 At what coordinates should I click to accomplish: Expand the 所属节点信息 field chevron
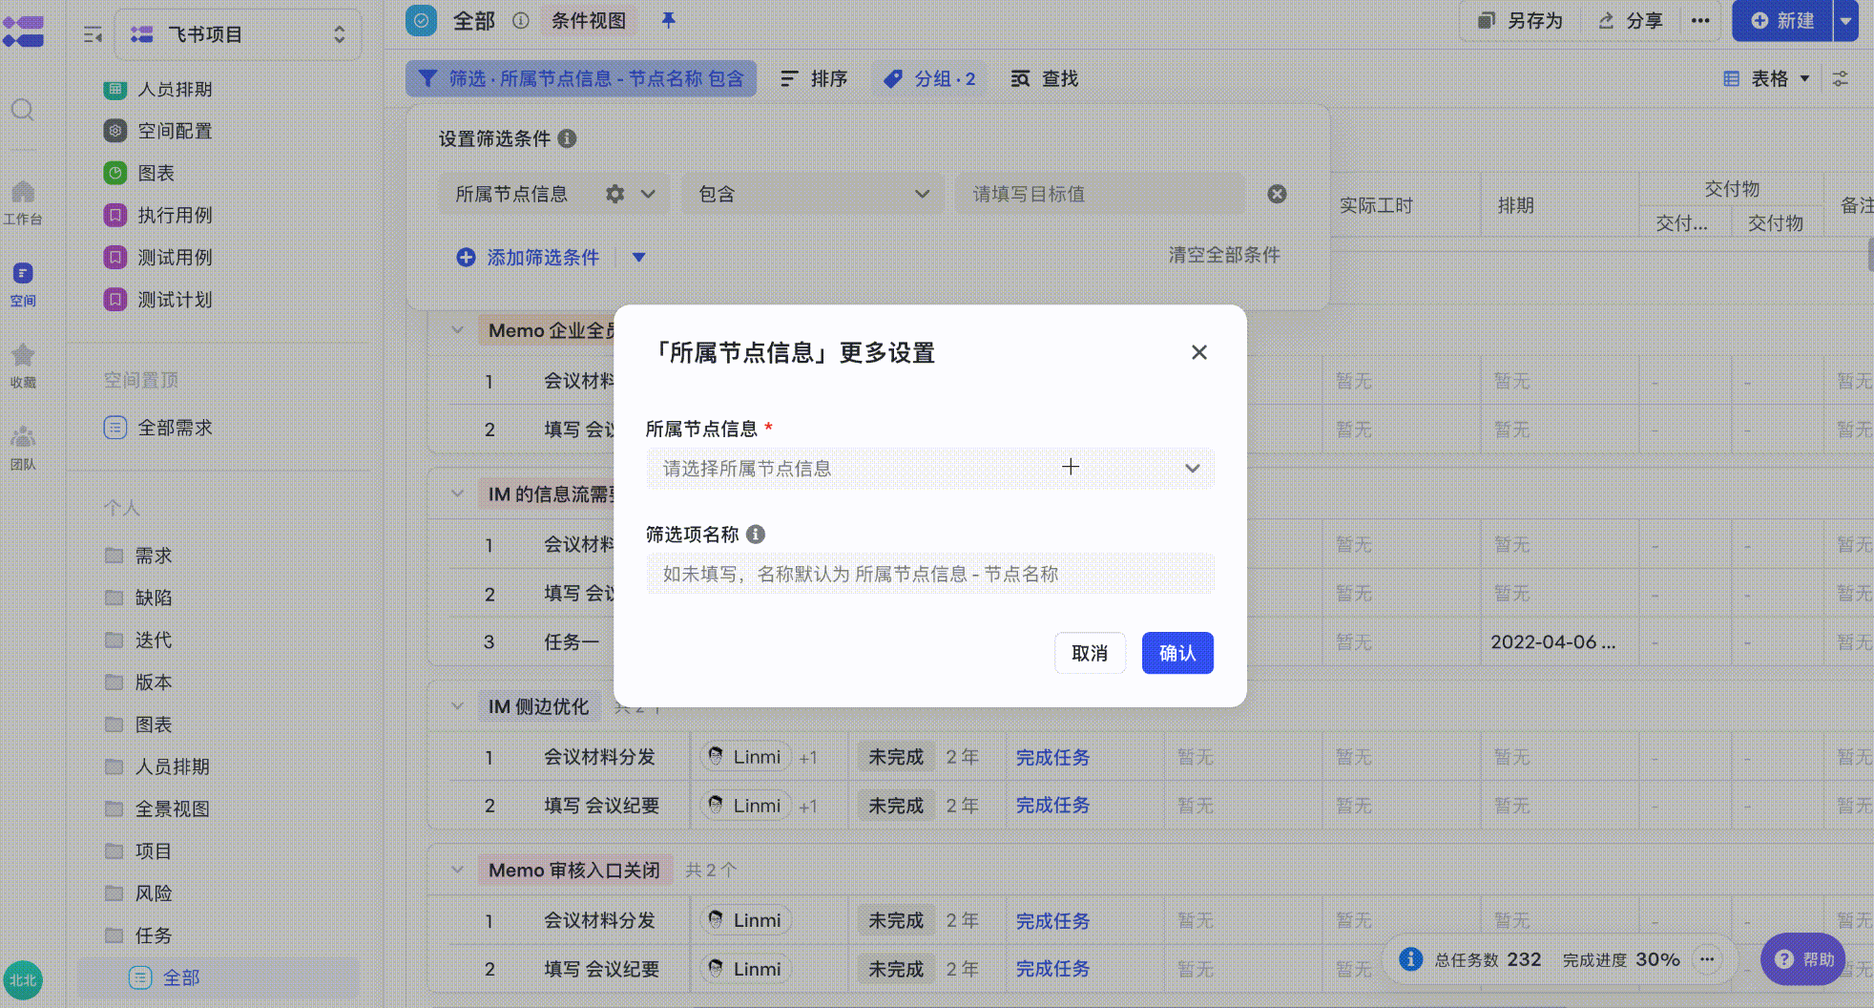(x=648, y=194)
